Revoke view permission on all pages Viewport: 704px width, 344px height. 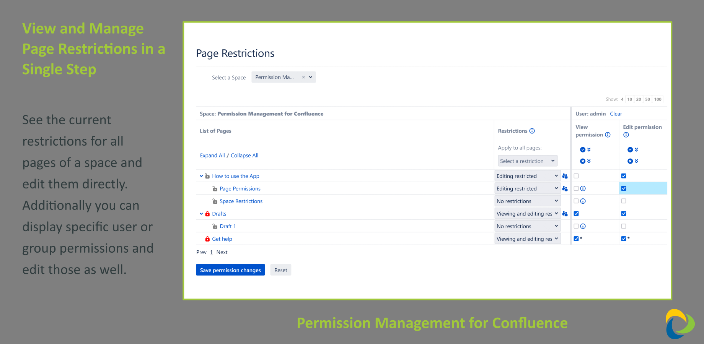(x=585, y=161)
